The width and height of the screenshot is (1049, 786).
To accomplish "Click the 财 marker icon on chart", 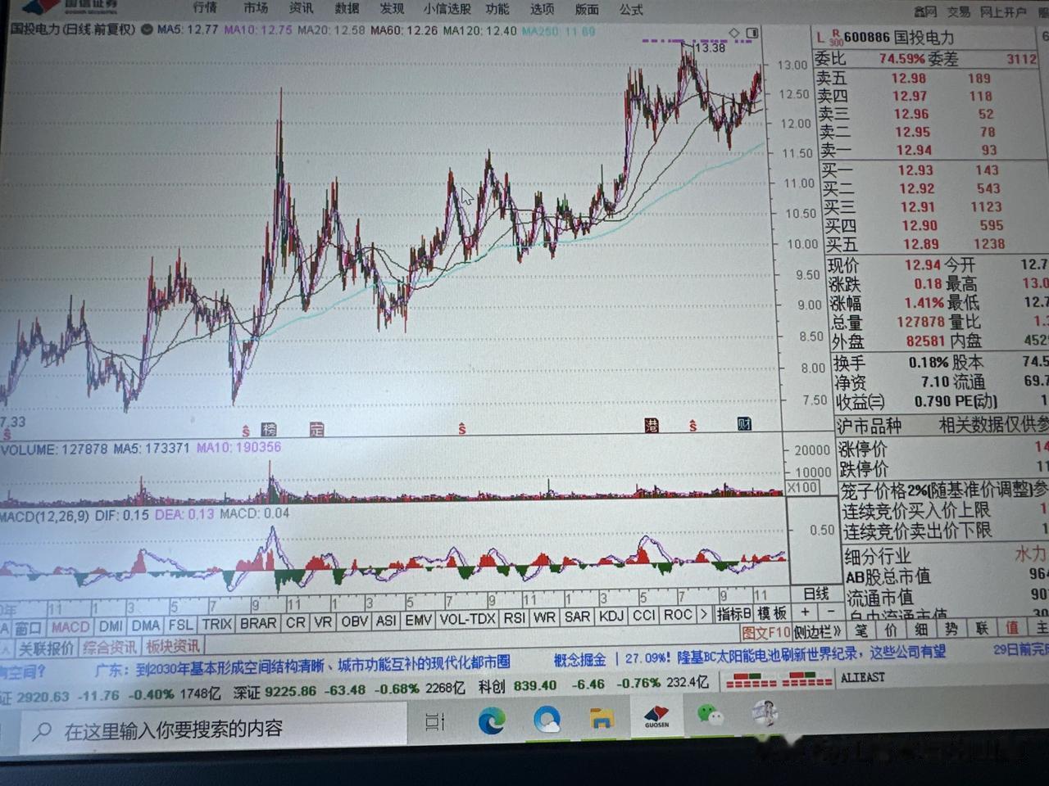I will [744, 423].
